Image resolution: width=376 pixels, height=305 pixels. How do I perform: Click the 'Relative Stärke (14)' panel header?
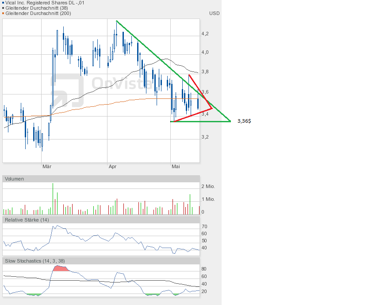tap(101, 220)
